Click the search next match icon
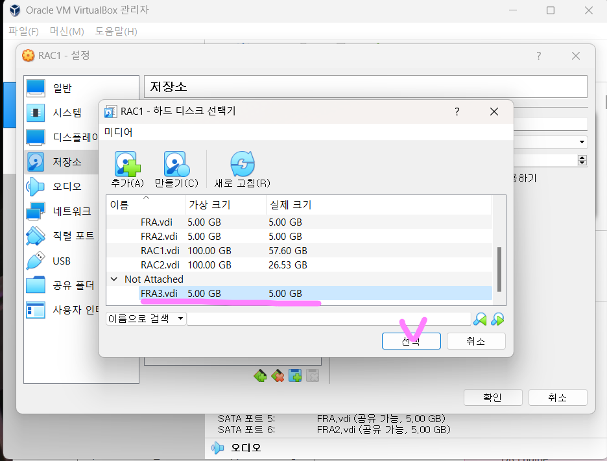 click(x=497, y=320)
